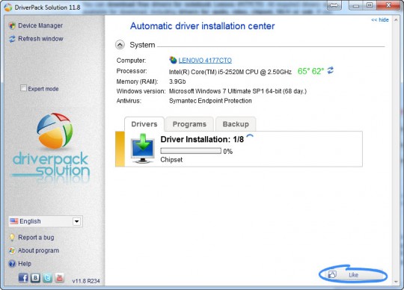This screenshot has width=404, height=290.
Task: Click the Symantec Endpoint Protection text
Action: [210, 101]
